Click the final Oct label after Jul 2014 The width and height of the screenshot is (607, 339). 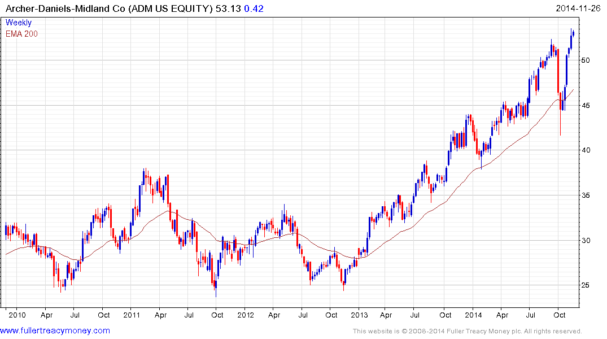click(x=560, y=315)
